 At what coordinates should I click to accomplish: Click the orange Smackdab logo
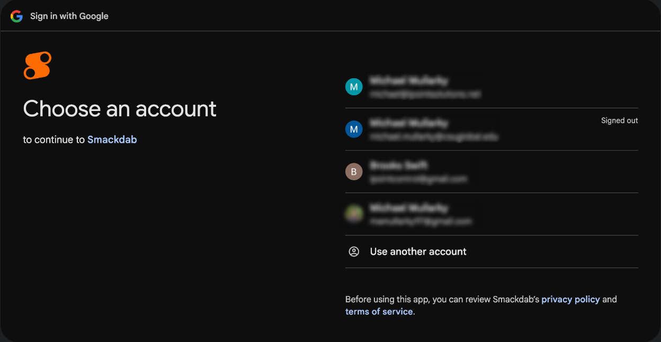click(x=38, y=66)
